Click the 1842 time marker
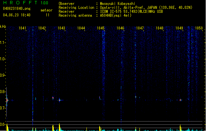Screen dimensions: 206x131 pyautogui.click(x=42, y=28)
